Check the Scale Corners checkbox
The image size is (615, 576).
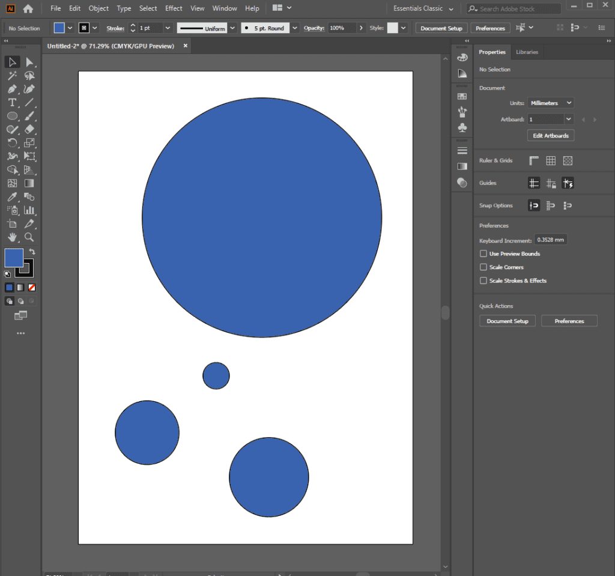pyautogui.click(x=483, y=267)
